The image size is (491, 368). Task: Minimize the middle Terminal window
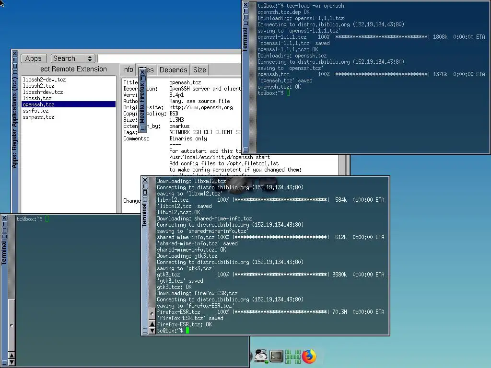[145, 186]
